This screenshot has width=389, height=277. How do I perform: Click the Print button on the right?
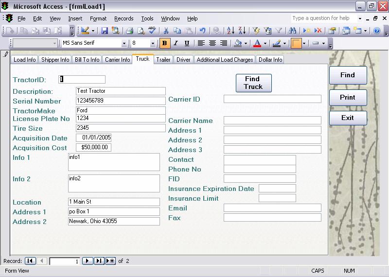347,97
